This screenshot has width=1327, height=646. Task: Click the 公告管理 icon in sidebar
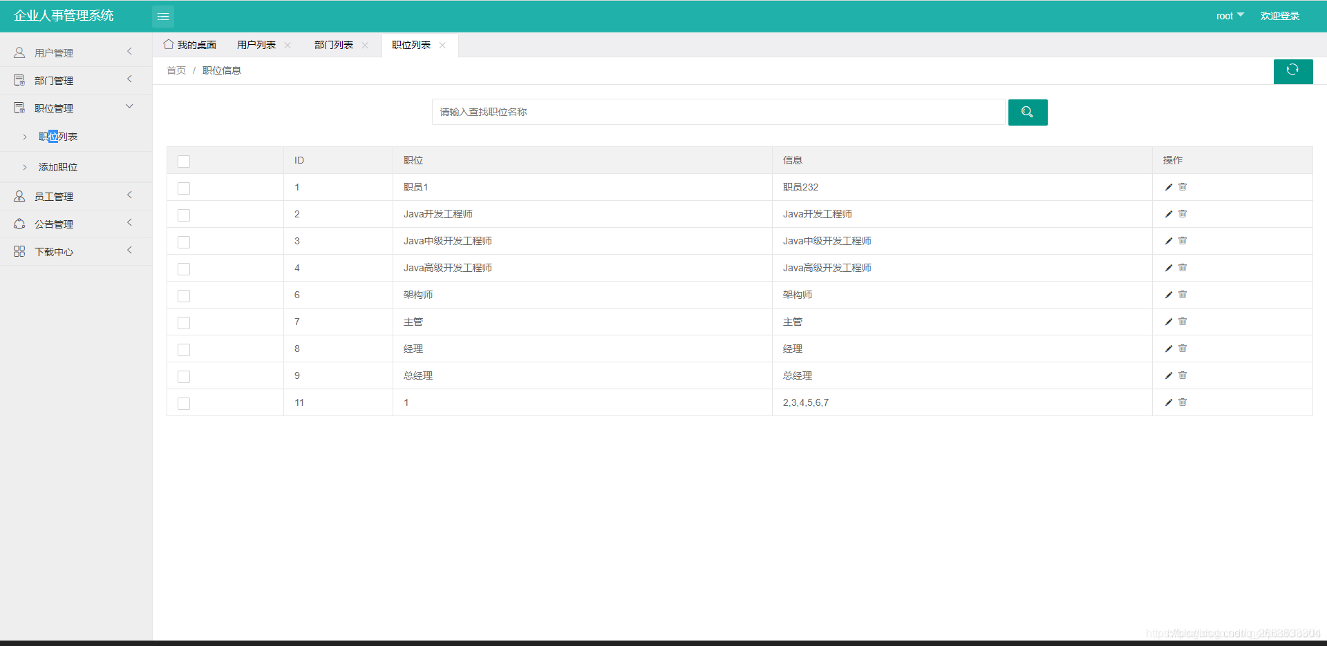coord(19,224)
